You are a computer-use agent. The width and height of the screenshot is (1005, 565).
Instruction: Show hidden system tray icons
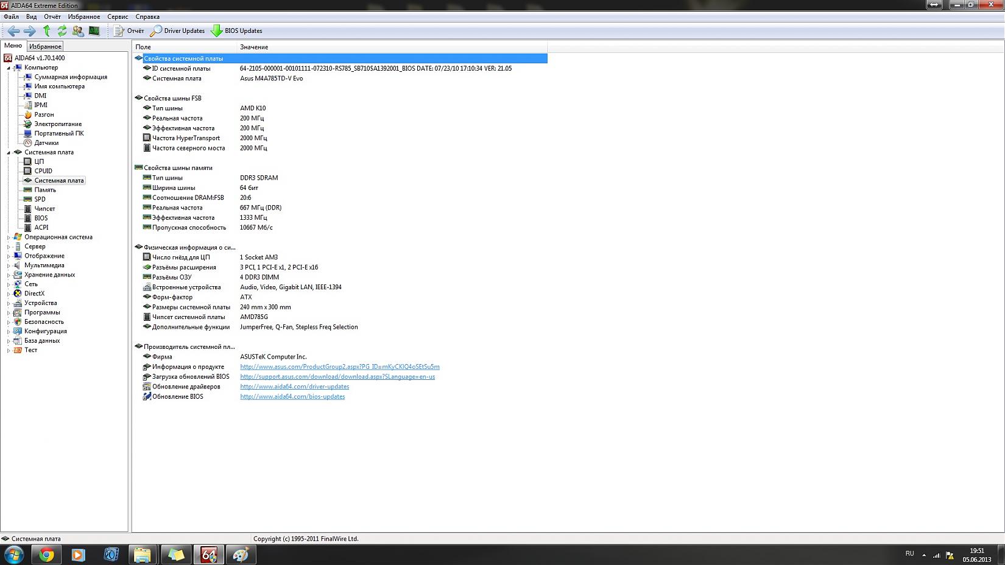924,555
